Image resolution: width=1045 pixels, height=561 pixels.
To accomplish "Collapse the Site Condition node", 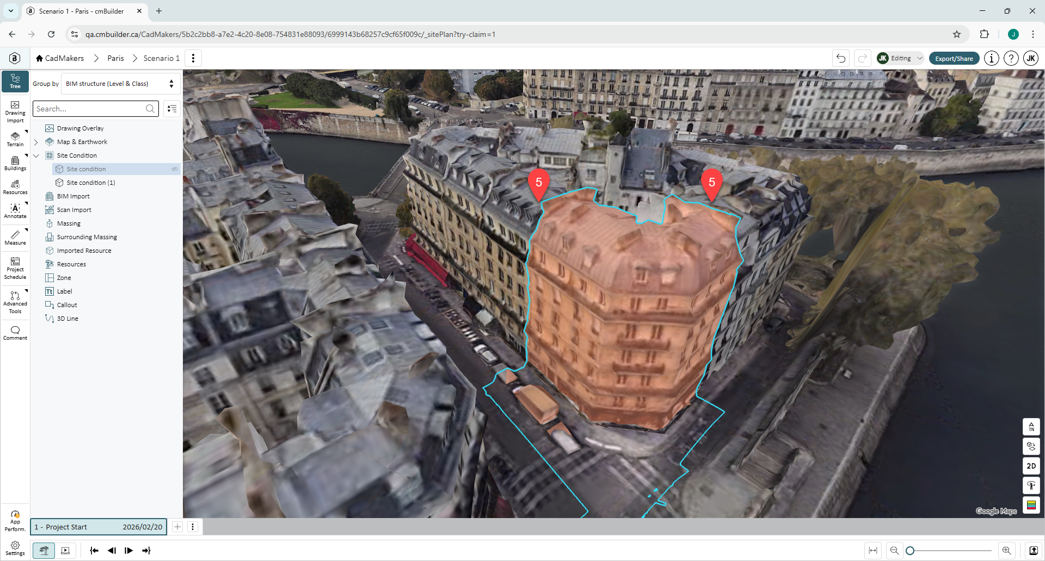I will (x=36, y=155).
